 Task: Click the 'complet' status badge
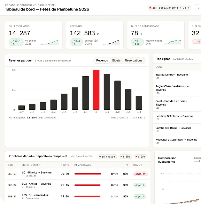140,174
